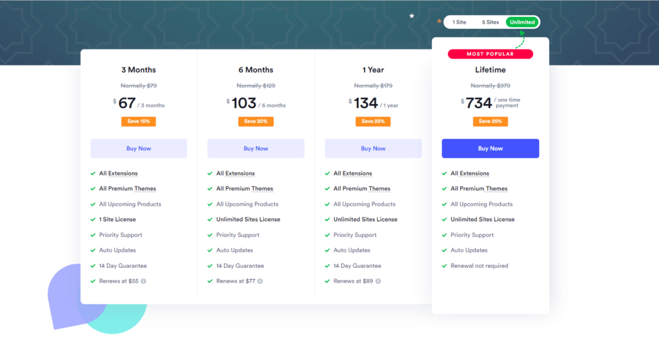Click Renewal not required text

pos(479,266)
